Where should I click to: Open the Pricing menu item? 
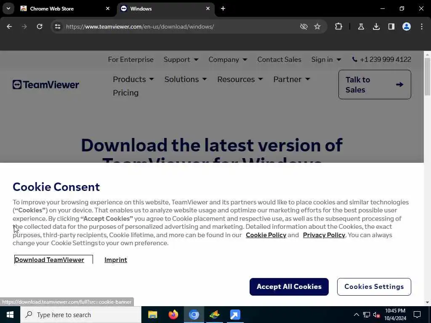pos(125,93)
